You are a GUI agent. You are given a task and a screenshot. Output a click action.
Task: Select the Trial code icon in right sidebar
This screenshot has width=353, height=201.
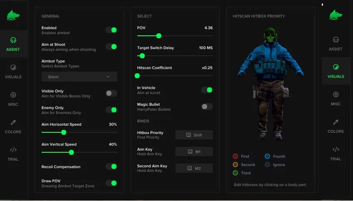click(336, 149)
